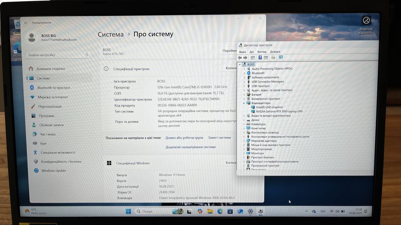Viewport: 401px width, 225px height.
Task: Open Додаткові налаштування системи link
Action: pos(190,147)
